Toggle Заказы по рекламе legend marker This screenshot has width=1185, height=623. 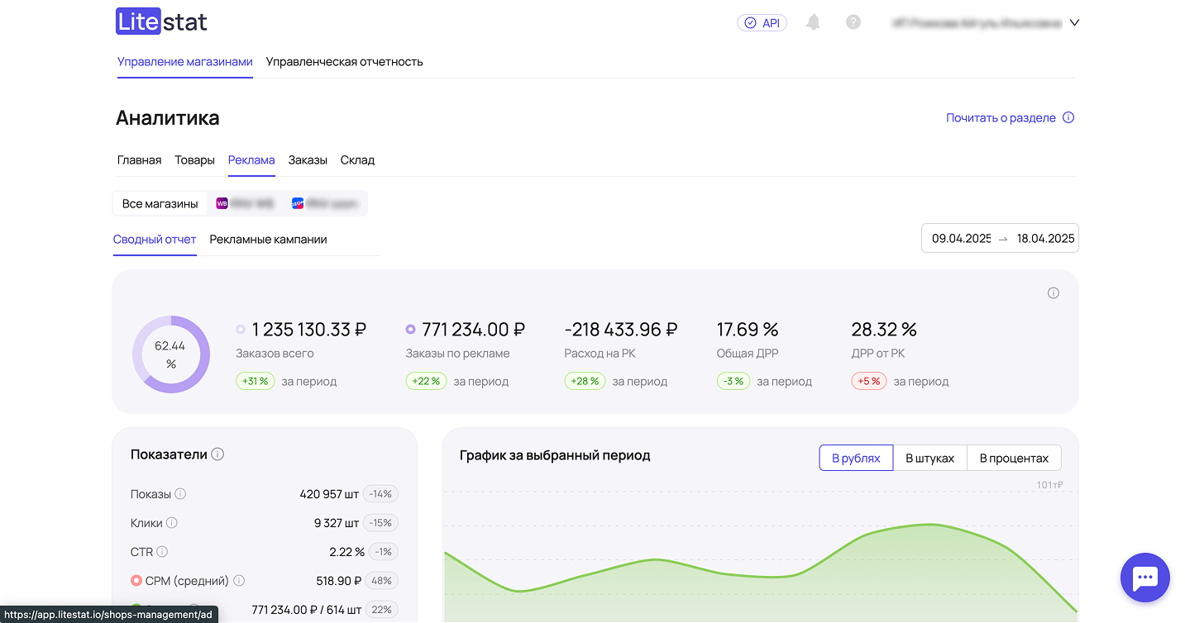pos(410,329)
